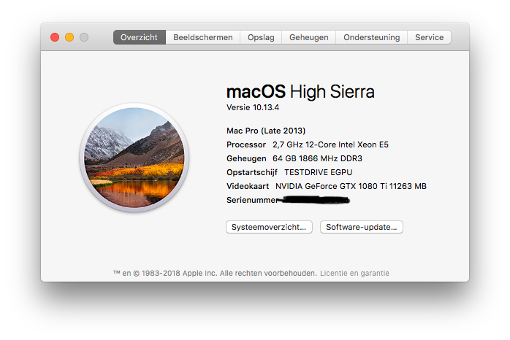Image resolution: width=510 pixels, height=340 pixels.
Task: Click the Processor label
Action: [x=246, y=144]
